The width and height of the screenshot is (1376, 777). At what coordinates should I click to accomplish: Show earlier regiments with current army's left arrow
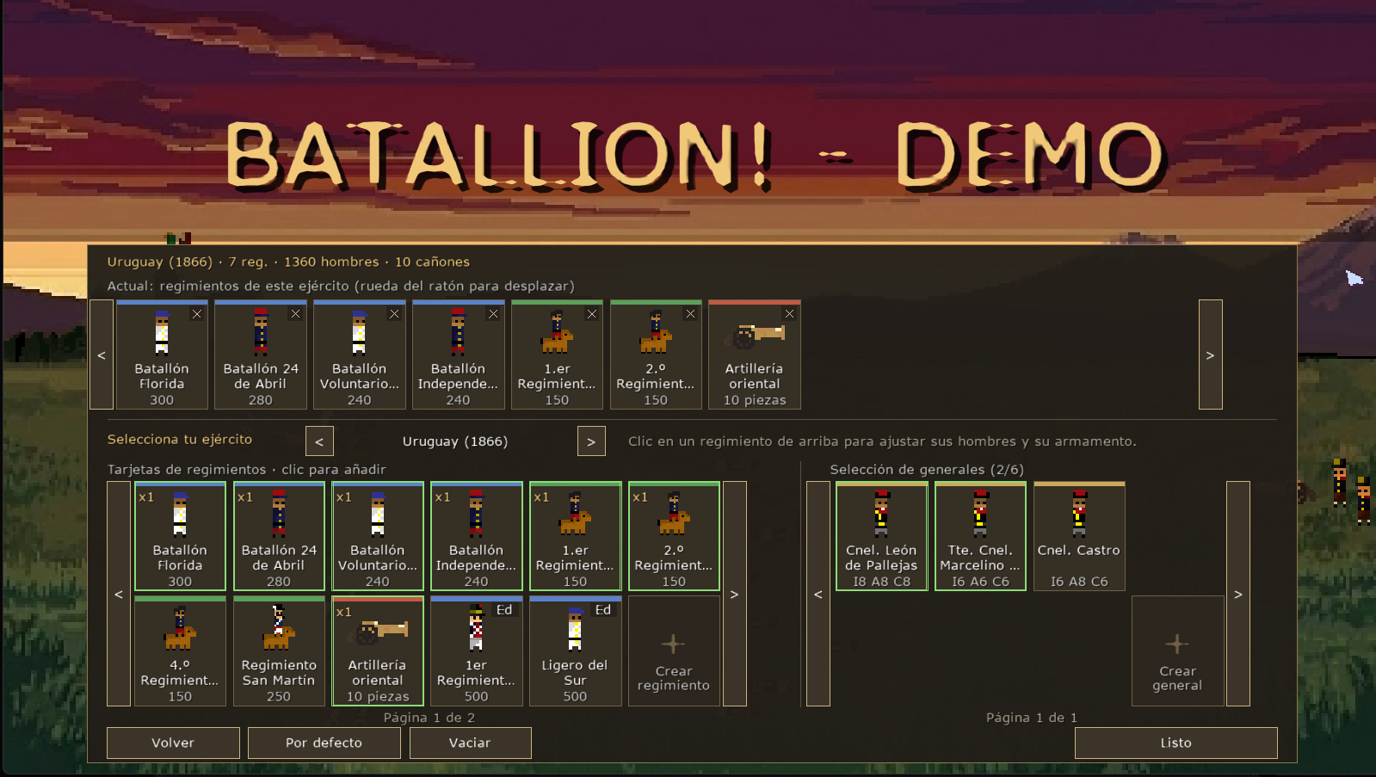pyautogui.click(x=102, y=355)
